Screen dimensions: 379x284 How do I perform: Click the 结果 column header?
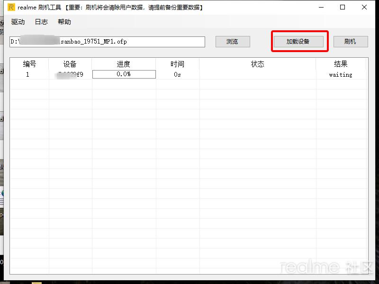[341, 64]
